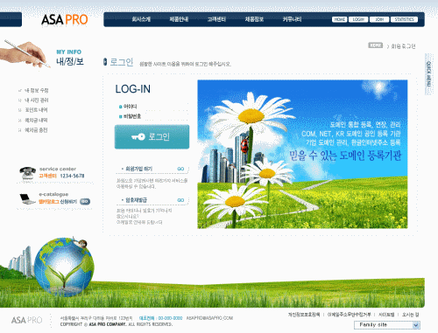This screenshot has width=438, height=333.
Task: Open the 회사소개 navigation menu
Action: [141, 19]
